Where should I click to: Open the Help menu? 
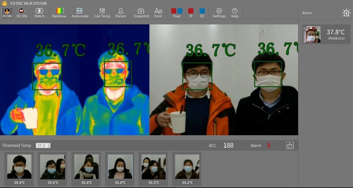235,13
